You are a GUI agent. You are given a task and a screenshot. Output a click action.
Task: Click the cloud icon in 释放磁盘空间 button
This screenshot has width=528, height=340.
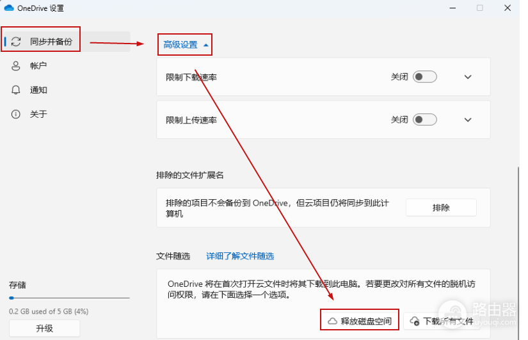[332, 321]
